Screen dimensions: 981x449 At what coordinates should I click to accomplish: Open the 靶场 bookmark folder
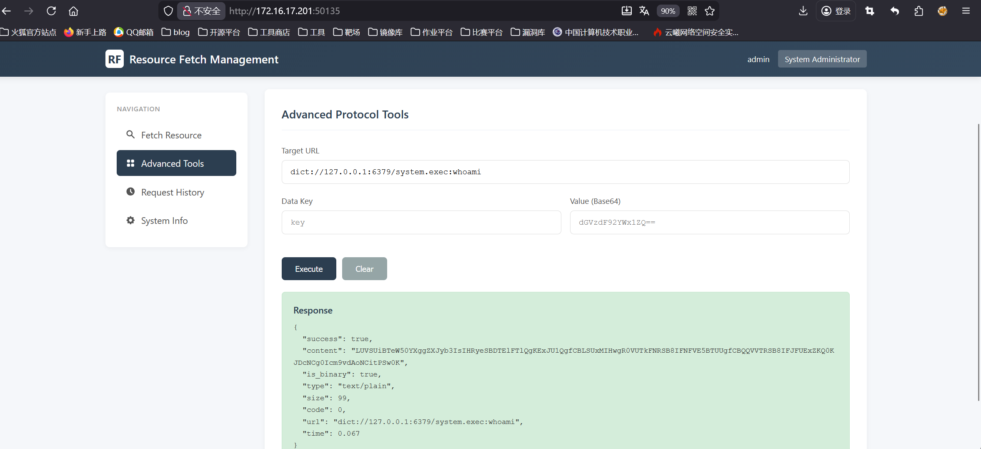(x=347, y=32)
